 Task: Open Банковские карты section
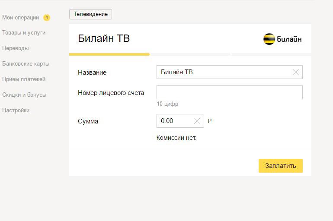26,63
